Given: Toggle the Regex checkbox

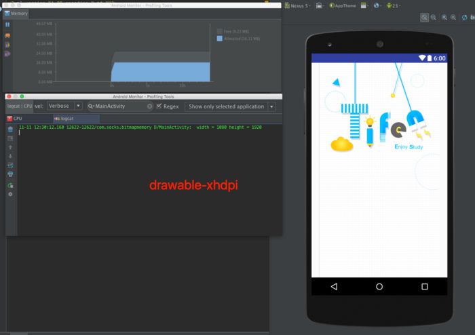Looking at the screenshot, I should [159, 106].
